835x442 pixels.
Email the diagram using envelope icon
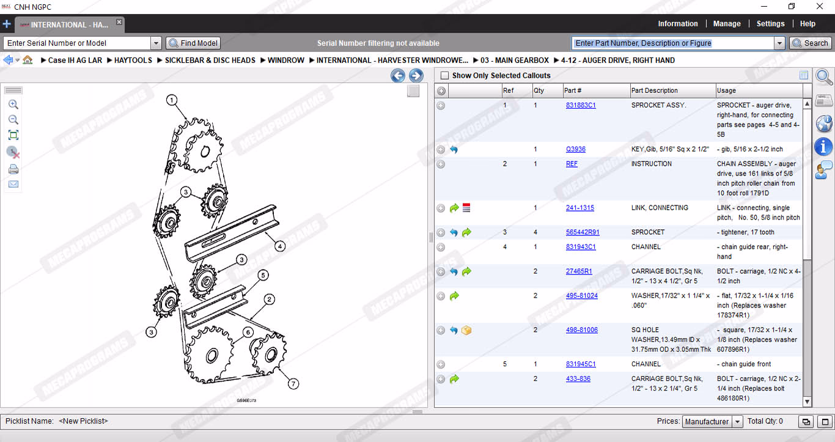click(13, 184)
